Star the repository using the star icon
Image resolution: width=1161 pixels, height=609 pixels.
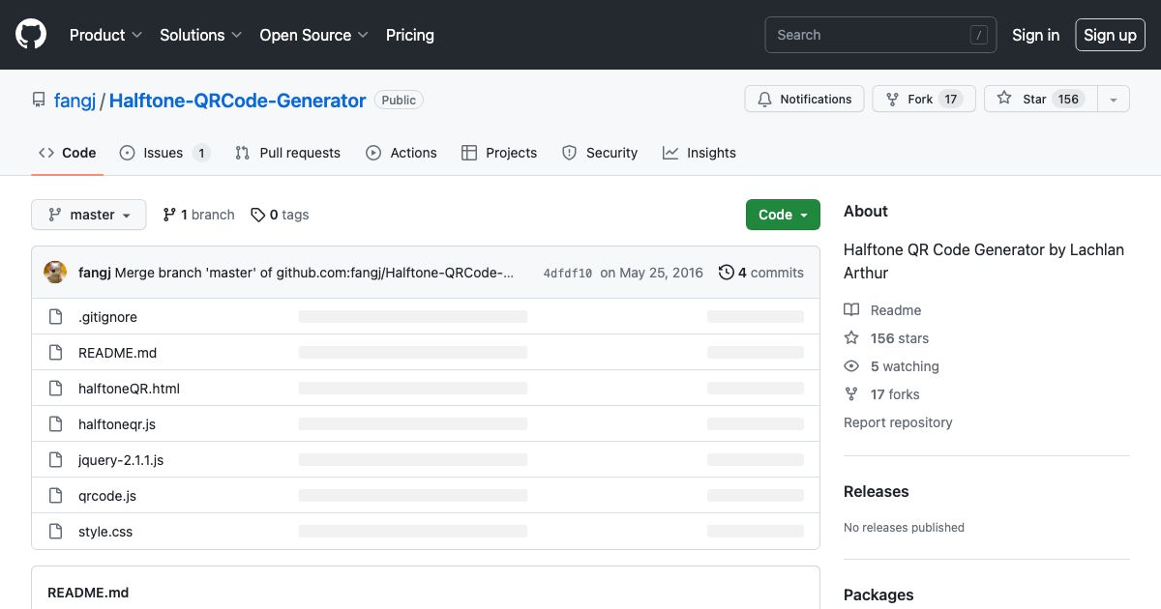(x=1003, y=99)
